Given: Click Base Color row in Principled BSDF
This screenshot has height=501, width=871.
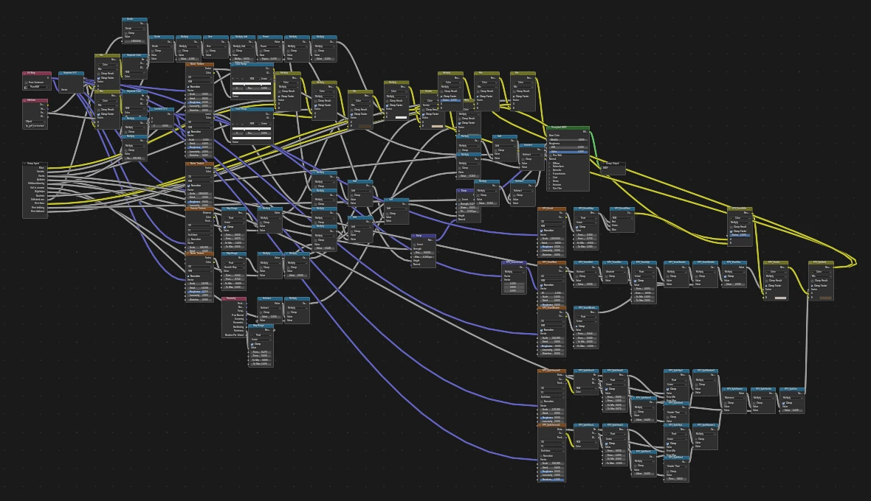Looking at the screenshot, I should click(568, 136).
